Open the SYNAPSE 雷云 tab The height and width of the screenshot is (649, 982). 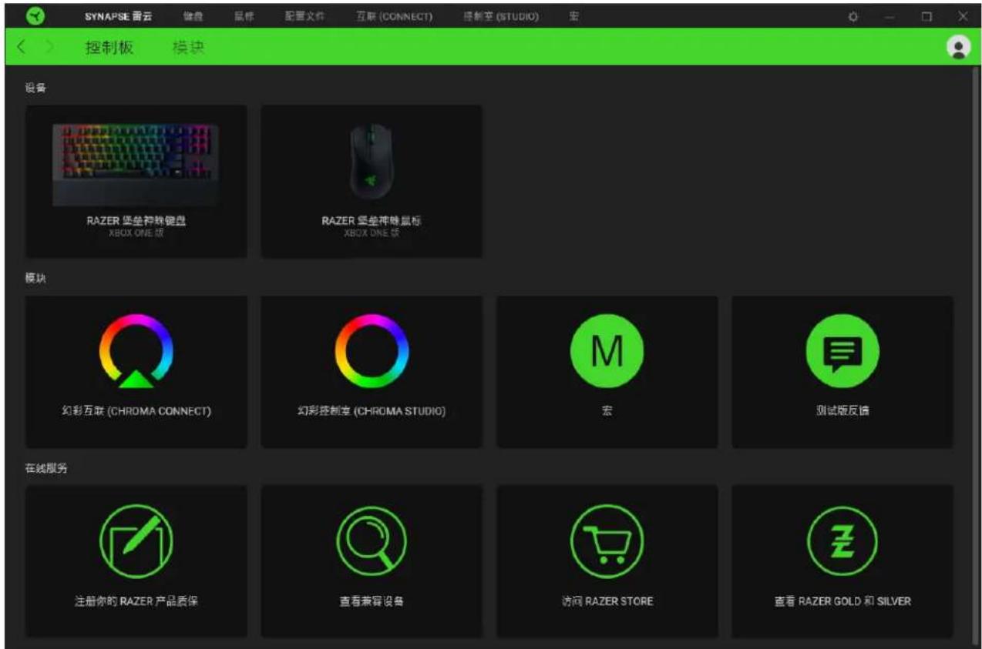[x=118, y=16]
